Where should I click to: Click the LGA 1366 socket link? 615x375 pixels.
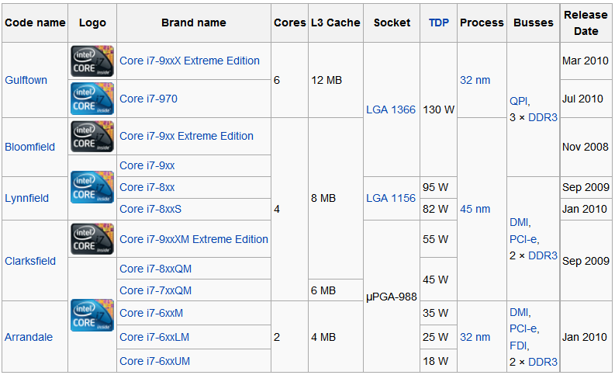[391, 109]
